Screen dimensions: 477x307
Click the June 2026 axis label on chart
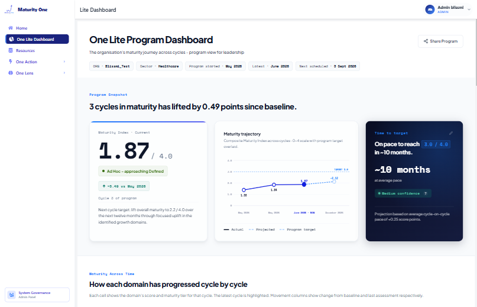[304, 212]
